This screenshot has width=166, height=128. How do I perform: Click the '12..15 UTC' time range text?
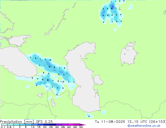137,121
